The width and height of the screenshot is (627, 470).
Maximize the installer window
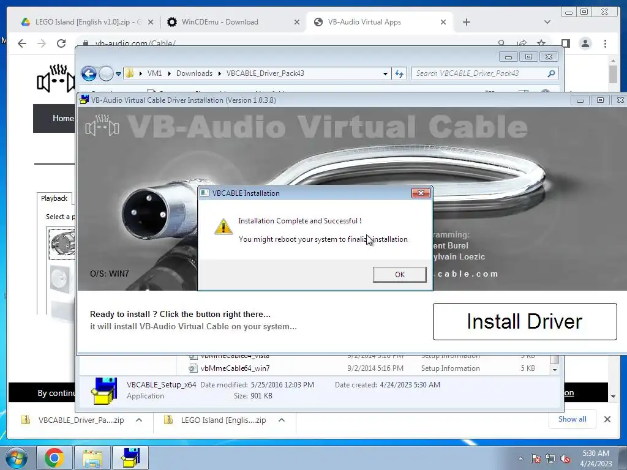click(x=600, y=100)
